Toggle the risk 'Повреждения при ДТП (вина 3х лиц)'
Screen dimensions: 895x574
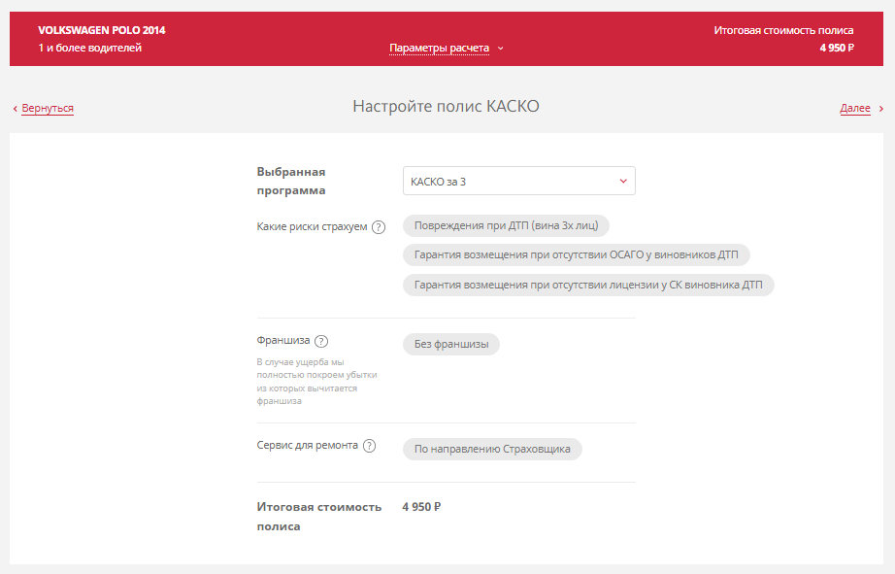506,225
